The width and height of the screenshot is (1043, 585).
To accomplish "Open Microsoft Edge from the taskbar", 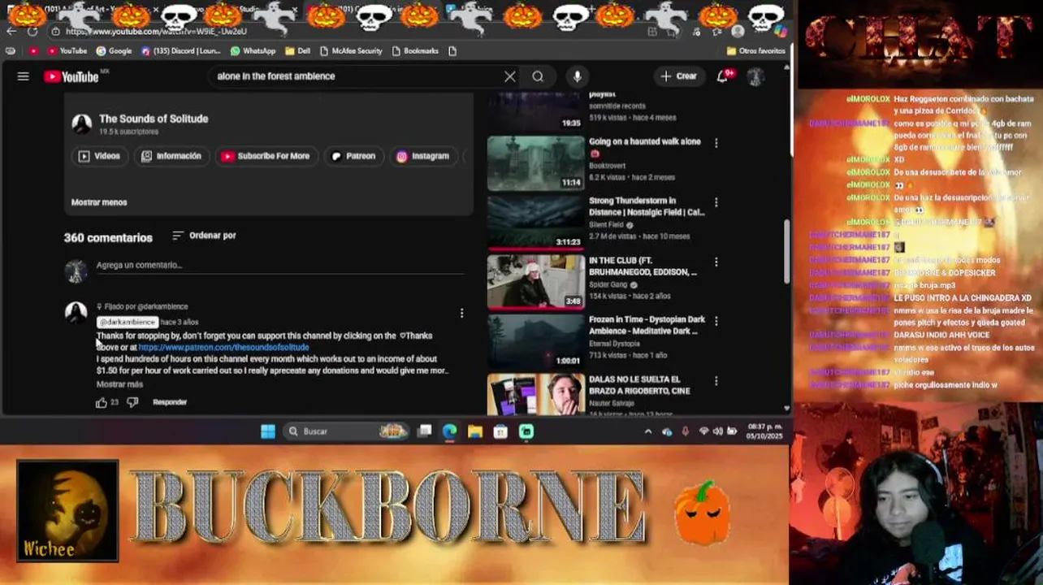I will [x=449, y=431].
